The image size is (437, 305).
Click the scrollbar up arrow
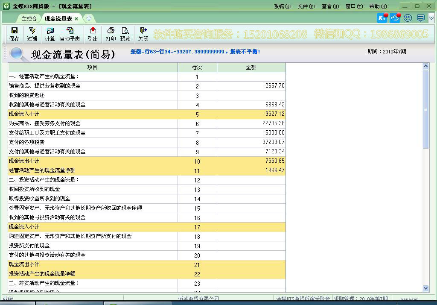pos(425,66)
